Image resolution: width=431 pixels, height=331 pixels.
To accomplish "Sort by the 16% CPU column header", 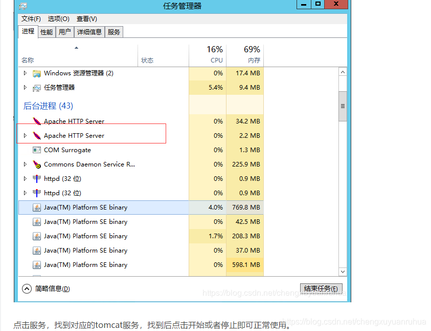I will coord(208,55).
